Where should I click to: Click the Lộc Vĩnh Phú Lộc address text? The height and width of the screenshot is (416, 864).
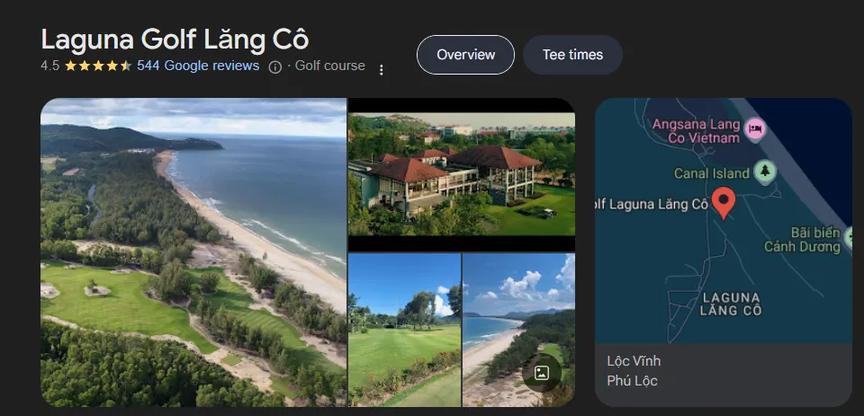click(633, 370)
